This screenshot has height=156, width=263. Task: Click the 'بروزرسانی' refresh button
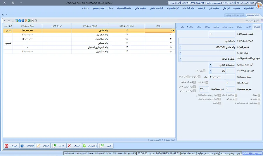[90, 146]
